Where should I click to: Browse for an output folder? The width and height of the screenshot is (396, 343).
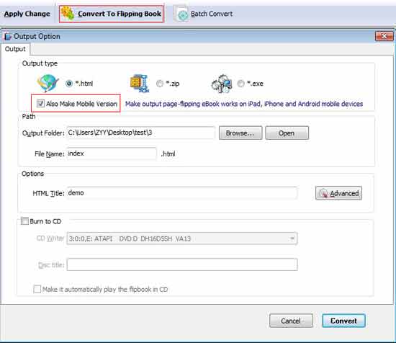(x=240, y=133)
